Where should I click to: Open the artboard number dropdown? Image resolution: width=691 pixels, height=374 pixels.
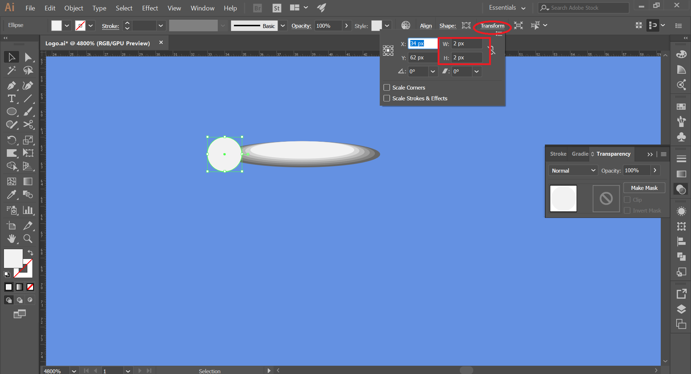tap(128, 371)
